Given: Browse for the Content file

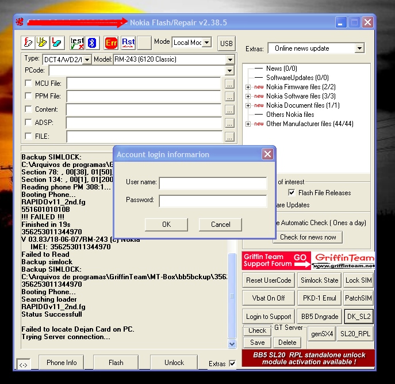Looking at the screenshot, I should tap(229, 110).
